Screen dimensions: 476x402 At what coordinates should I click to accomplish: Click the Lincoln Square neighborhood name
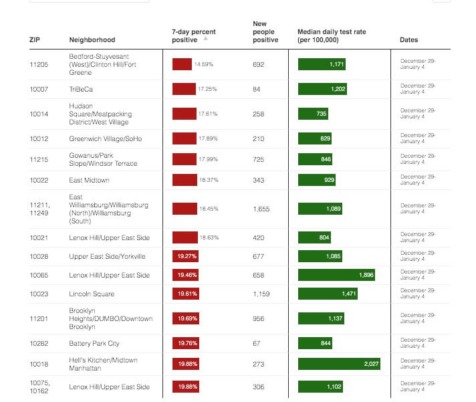click(x=92, y=294)
